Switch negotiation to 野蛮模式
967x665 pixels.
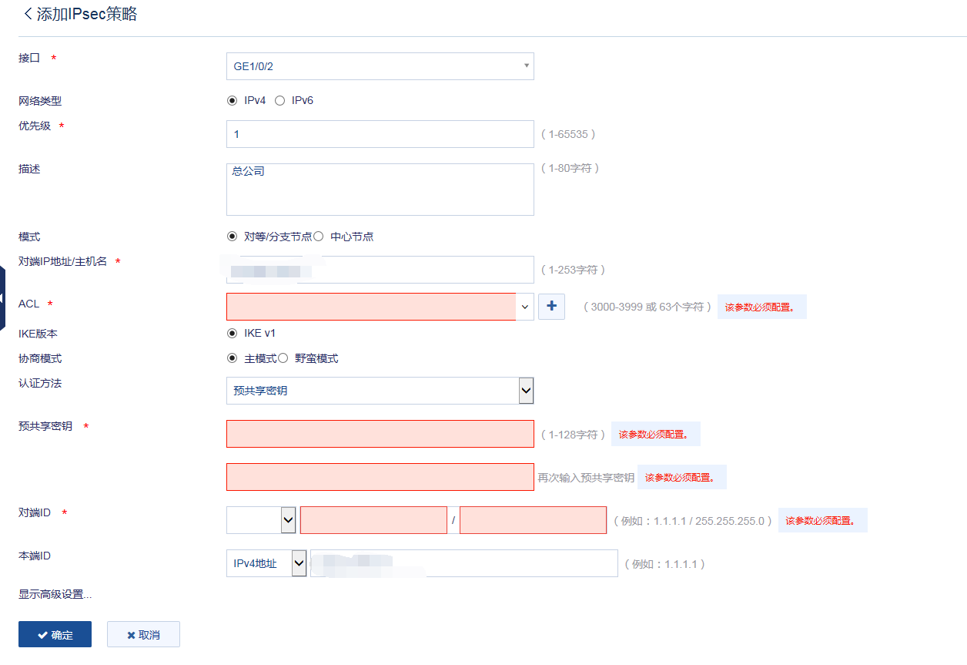click(x=283, y=358)
